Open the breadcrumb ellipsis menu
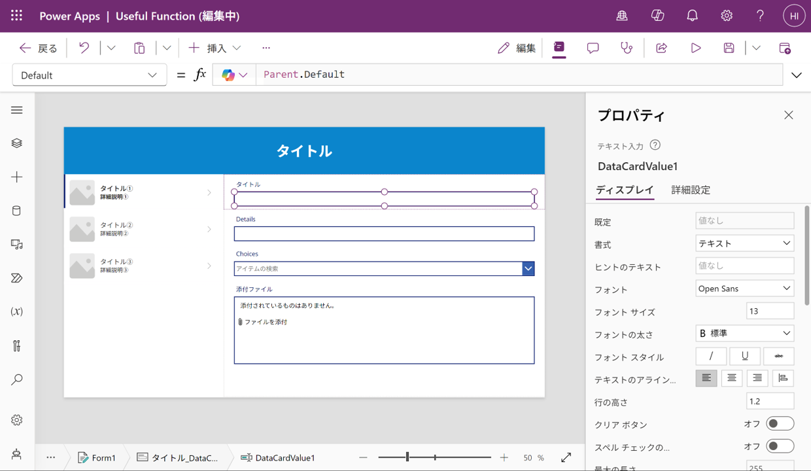The width and height of the screenshot is (811, 471). (x=51, y=458)
